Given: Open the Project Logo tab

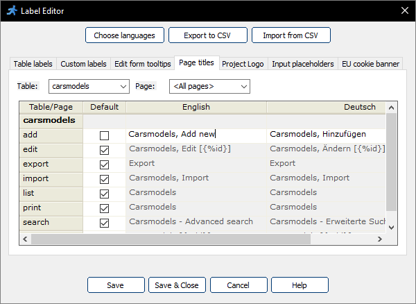Looking at the screenshot, I should coord(243,64).
